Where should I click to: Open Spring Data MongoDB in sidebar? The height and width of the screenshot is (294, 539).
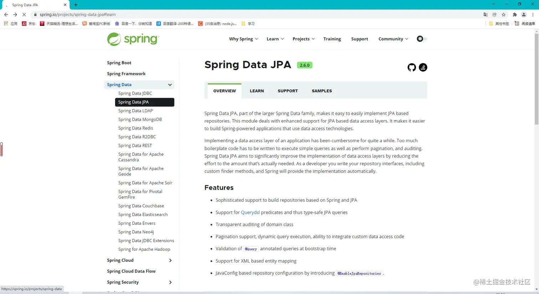pyautogui.click(x=140, y=119)
